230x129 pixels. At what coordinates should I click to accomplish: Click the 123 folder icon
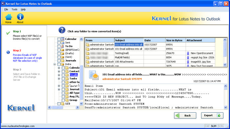coord(63,104)
